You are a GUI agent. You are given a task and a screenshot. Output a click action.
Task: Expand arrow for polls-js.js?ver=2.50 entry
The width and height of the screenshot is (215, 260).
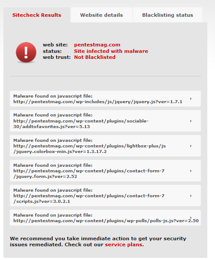coord(191,217)
